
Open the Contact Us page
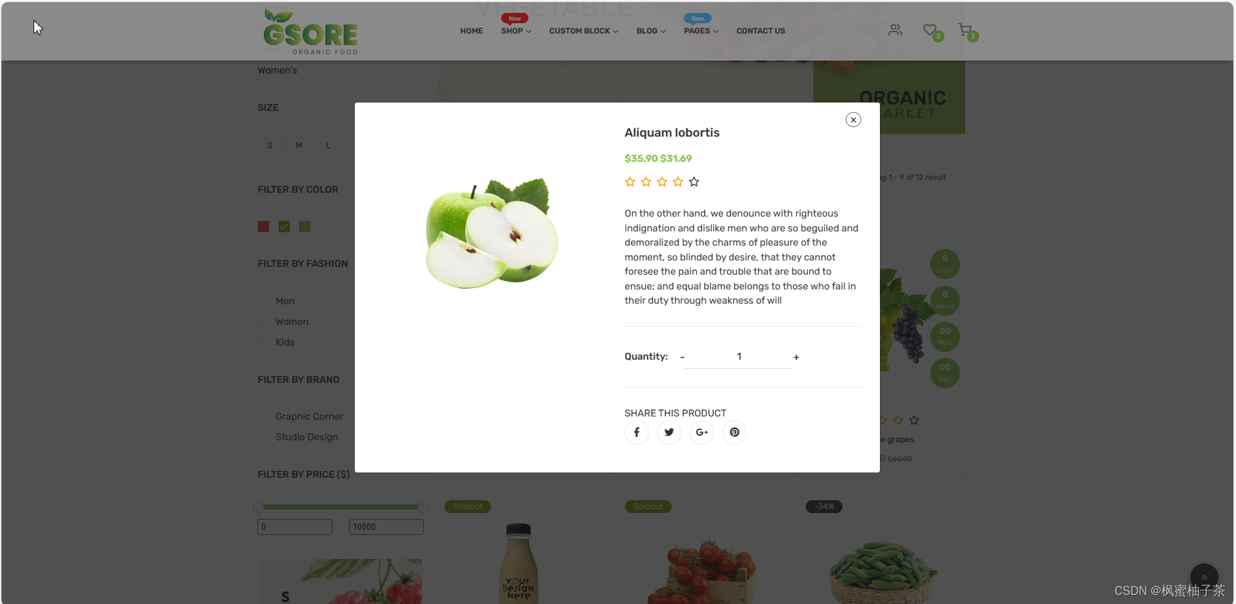(761, 31)
